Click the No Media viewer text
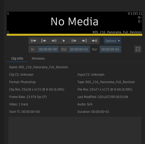 pos(74,21)
